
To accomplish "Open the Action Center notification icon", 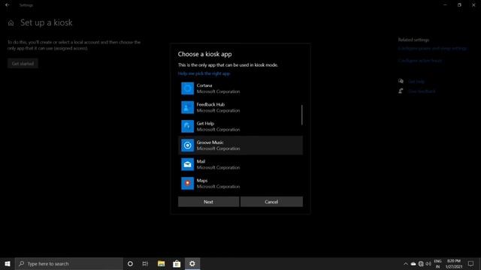I will pyautogui.click(x=471, y=263).
